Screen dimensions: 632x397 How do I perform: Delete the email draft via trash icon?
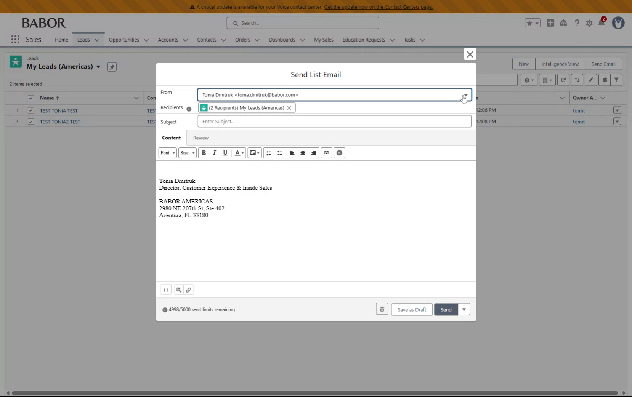382,309
